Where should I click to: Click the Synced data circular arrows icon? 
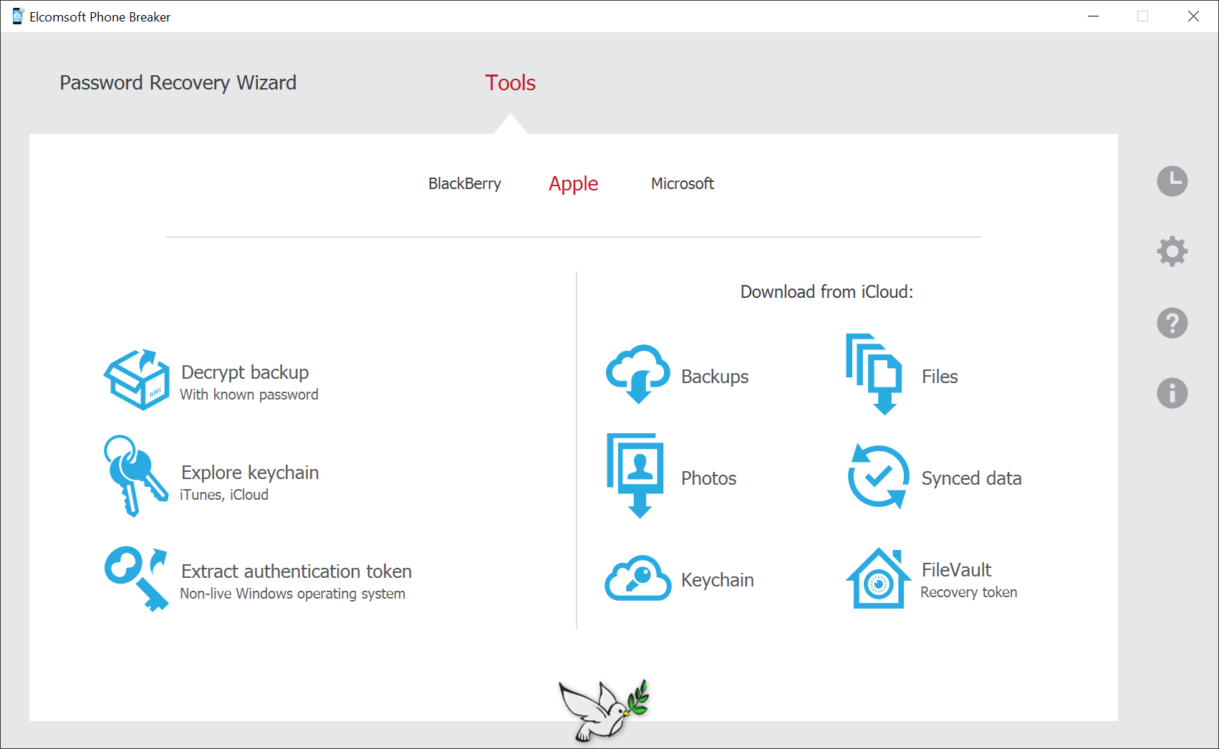(879, 476)
